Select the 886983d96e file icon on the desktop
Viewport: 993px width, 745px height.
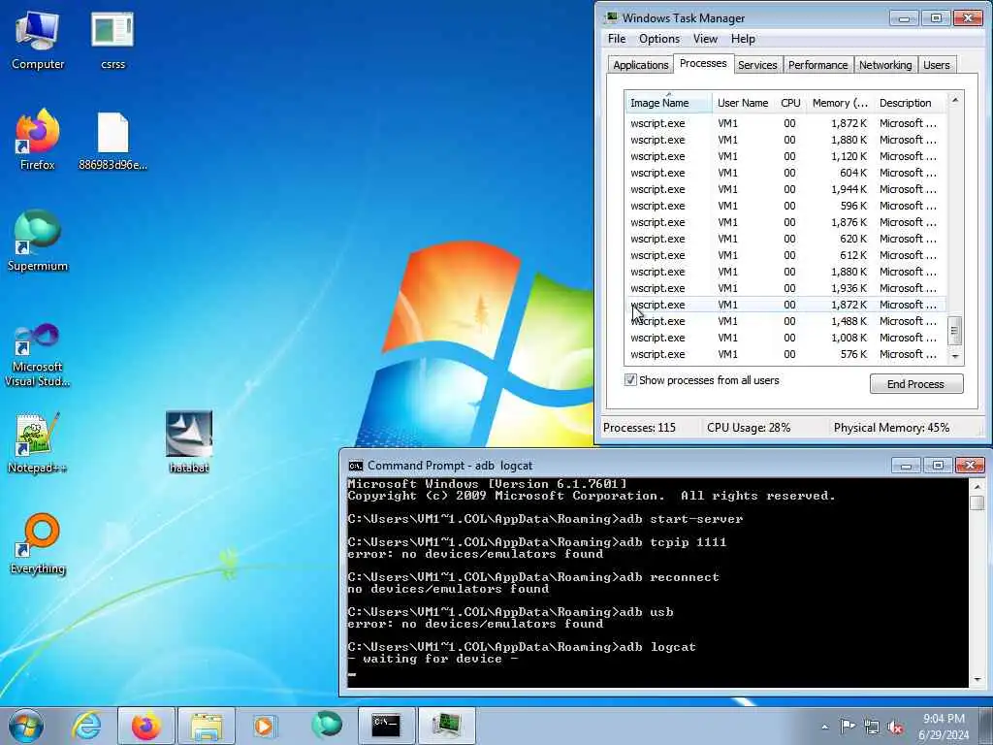pyautogui.click(x=112, y=141)
